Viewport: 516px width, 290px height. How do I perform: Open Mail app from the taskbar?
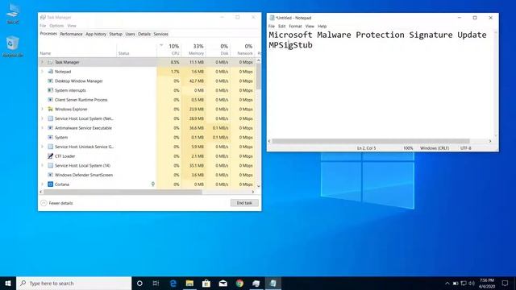tap(223, 283)
